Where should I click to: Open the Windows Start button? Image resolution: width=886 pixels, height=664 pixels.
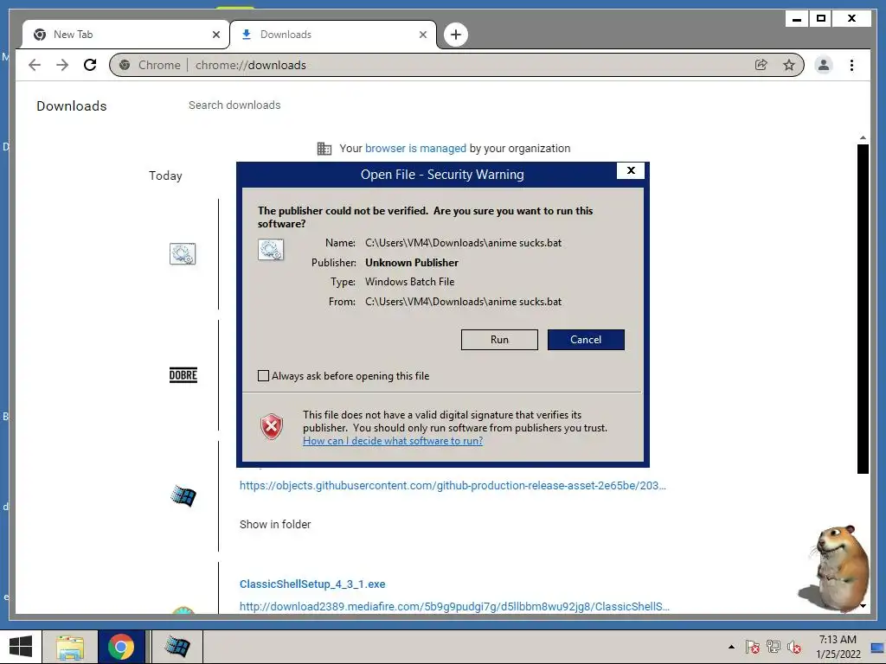(21, 647)
